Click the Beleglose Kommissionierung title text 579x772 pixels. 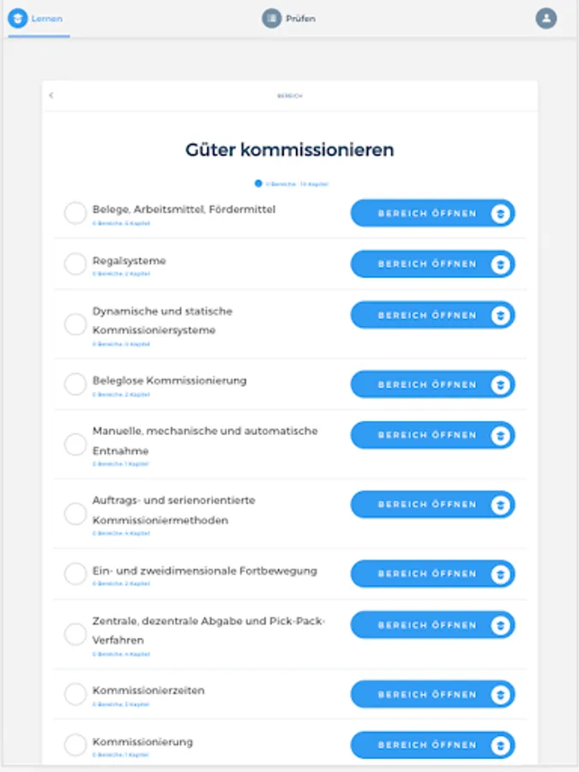tap(169, 380)
